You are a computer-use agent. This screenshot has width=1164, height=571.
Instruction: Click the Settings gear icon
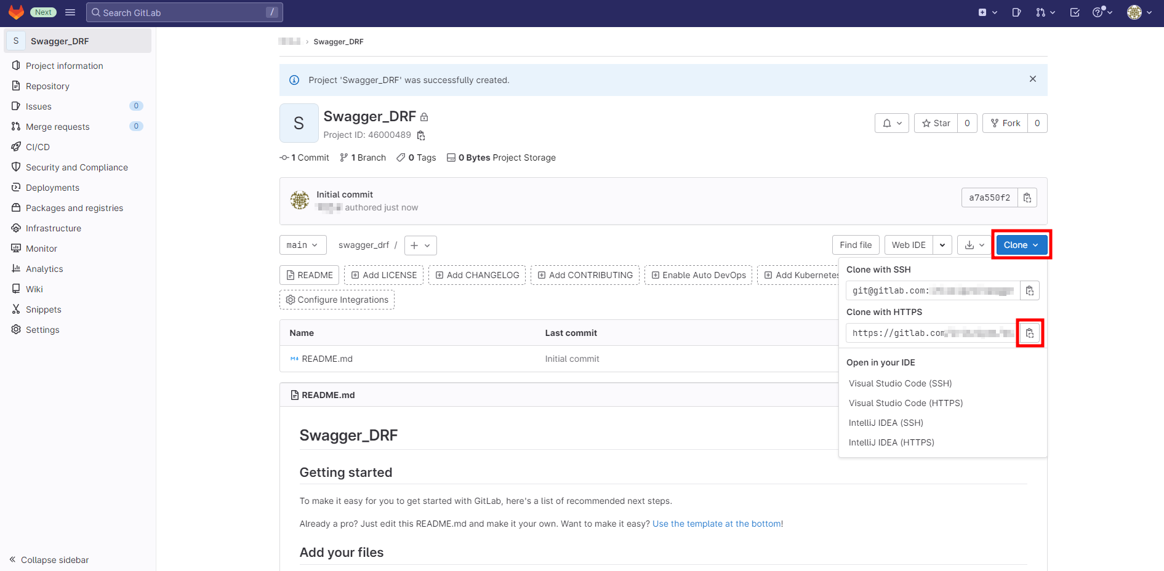[x=16, y=329]
